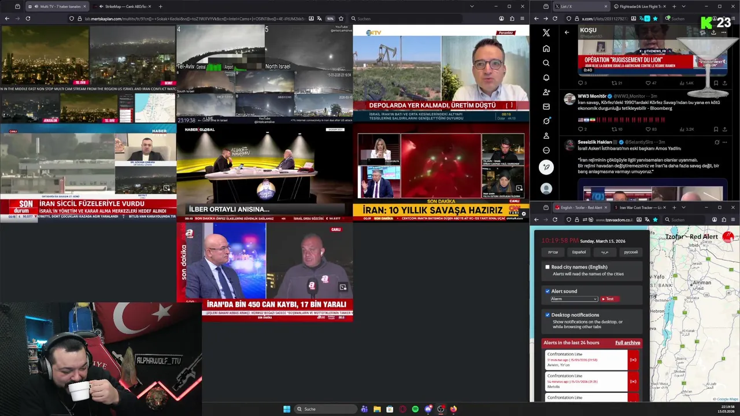
Task: Click bookmark star in Multi TV address bar
Action: (341, 18)
